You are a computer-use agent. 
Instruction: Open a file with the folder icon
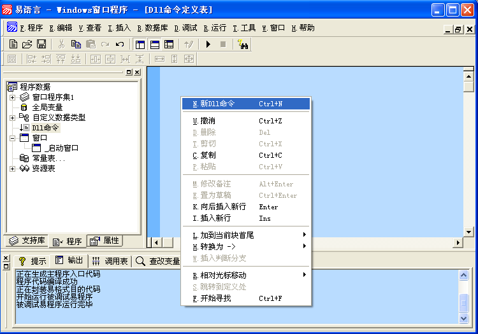27,45
